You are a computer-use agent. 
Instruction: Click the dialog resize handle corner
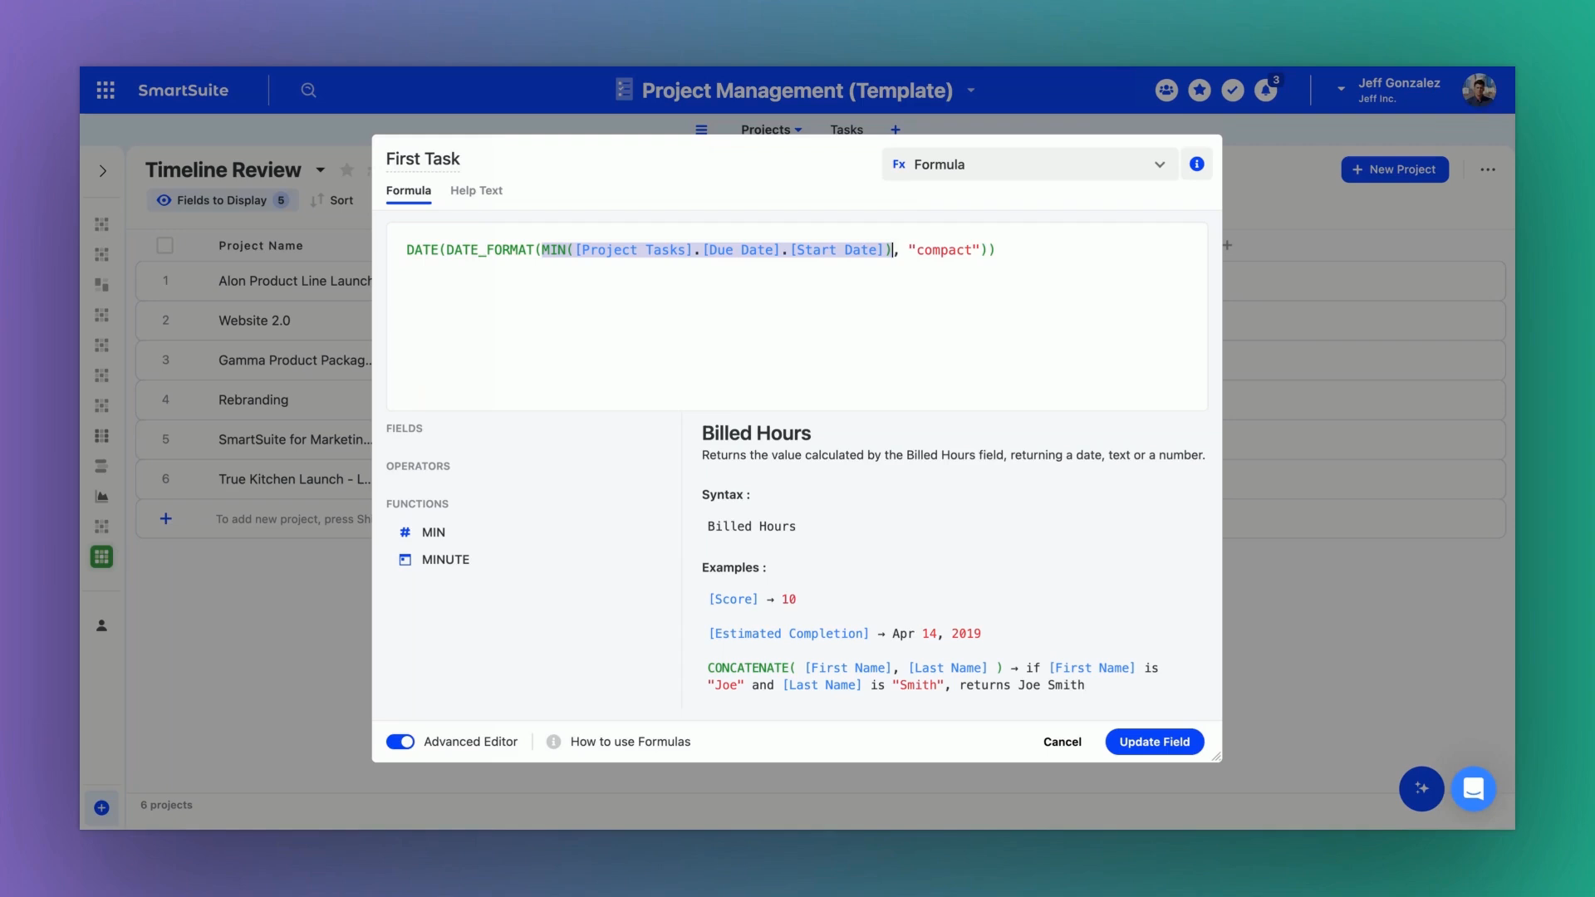click(1216, 756)
